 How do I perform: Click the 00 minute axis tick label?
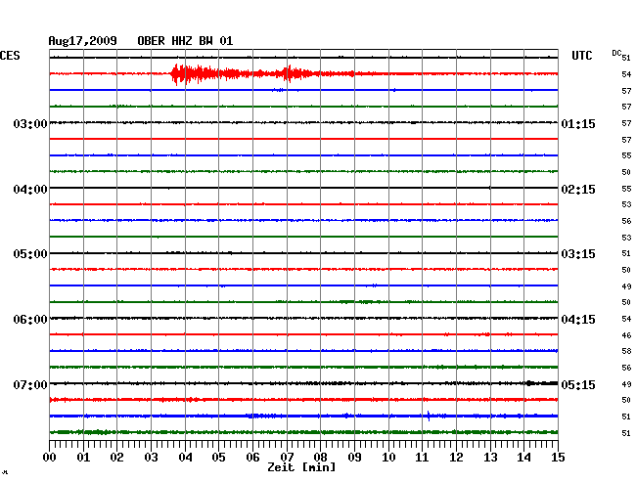[50, 458]
